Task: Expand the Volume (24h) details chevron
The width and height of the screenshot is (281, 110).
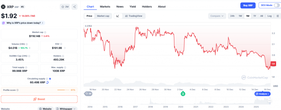Action: click(x=30, y=48)
